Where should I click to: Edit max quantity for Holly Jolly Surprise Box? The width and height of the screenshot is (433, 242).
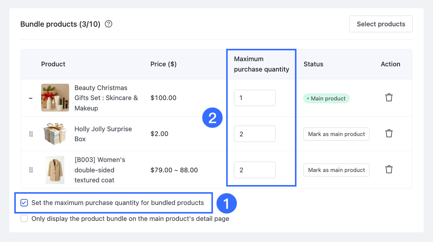coord(254,134)
